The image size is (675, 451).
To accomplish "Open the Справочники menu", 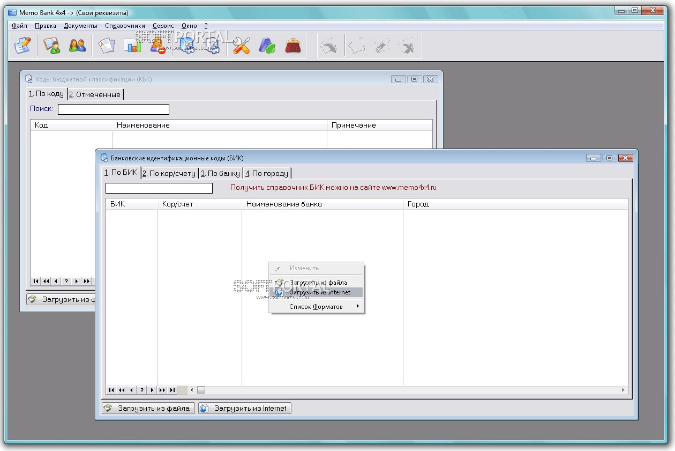I will (125, 26).
